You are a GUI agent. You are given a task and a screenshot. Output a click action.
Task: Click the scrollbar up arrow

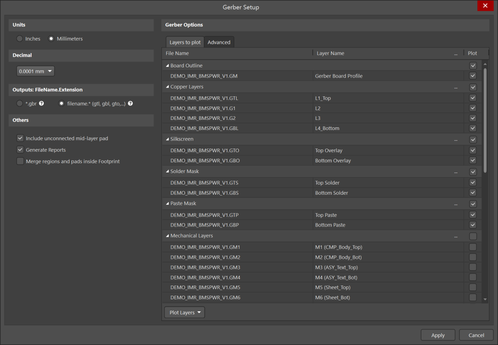(x=485, y=64)
